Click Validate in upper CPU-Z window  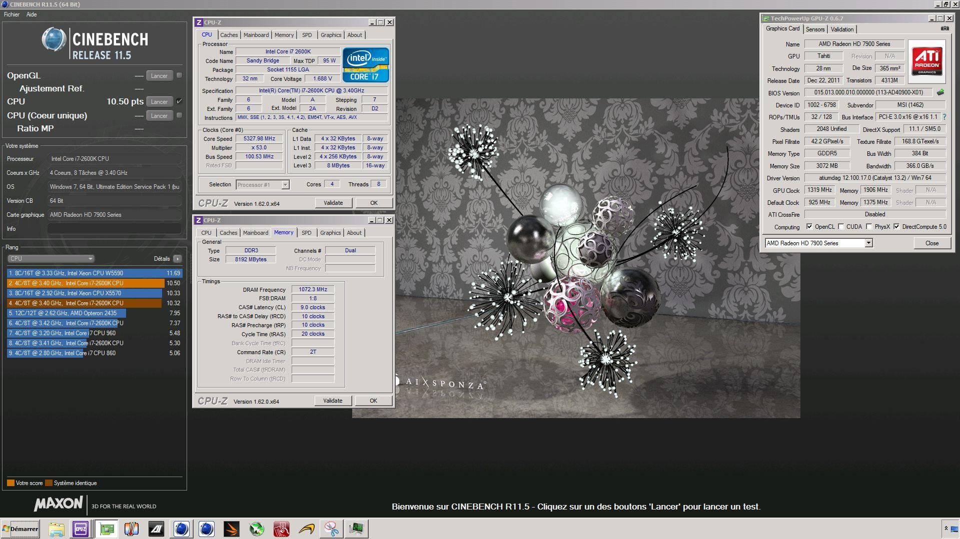coord(333,203)
